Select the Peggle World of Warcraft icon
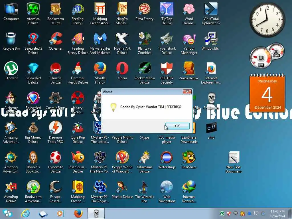This screenshot has width=292, height=219. click(x=122, y=162)
